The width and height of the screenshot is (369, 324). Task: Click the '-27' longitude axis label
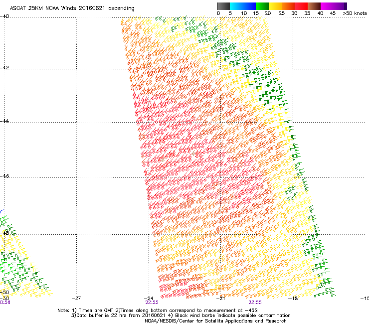click(x=76, y=299)
